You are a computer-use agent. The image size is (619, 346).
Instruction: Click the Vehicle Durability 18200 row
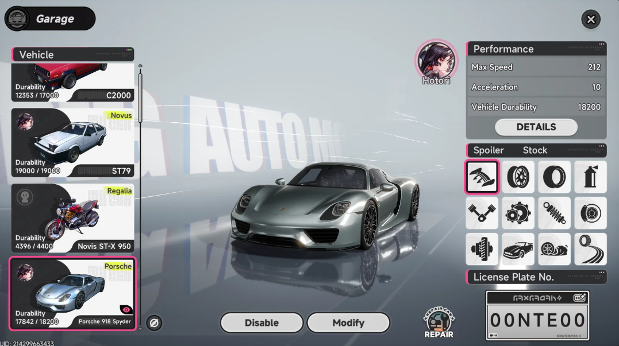[x=536, y=107]
